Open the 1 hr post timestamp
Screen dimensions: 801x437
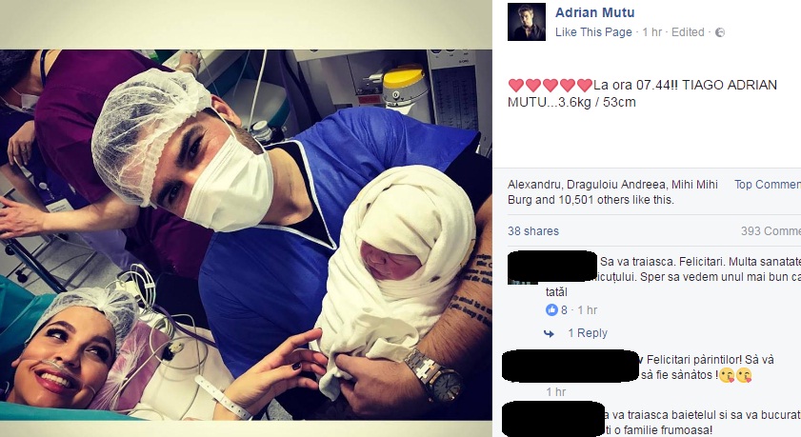651,32
